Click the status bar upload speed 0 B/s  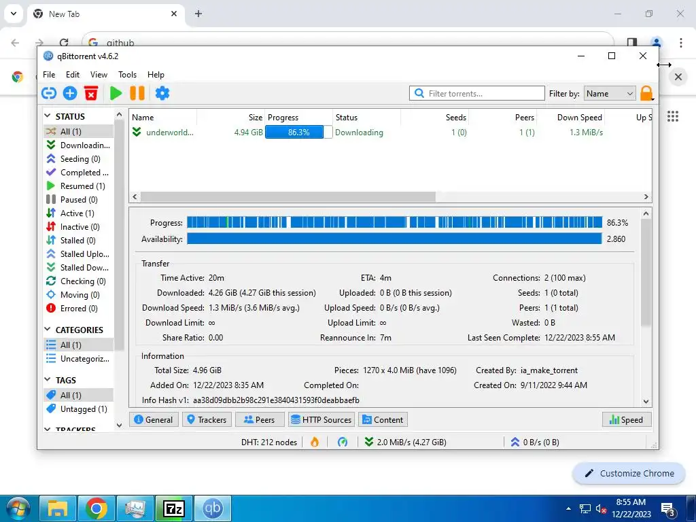pyautogui.click(x=535, y=442)
